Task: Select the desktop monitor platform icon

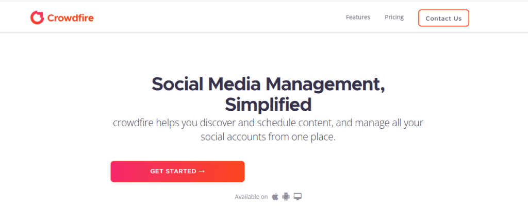Action: coord(298,196)
